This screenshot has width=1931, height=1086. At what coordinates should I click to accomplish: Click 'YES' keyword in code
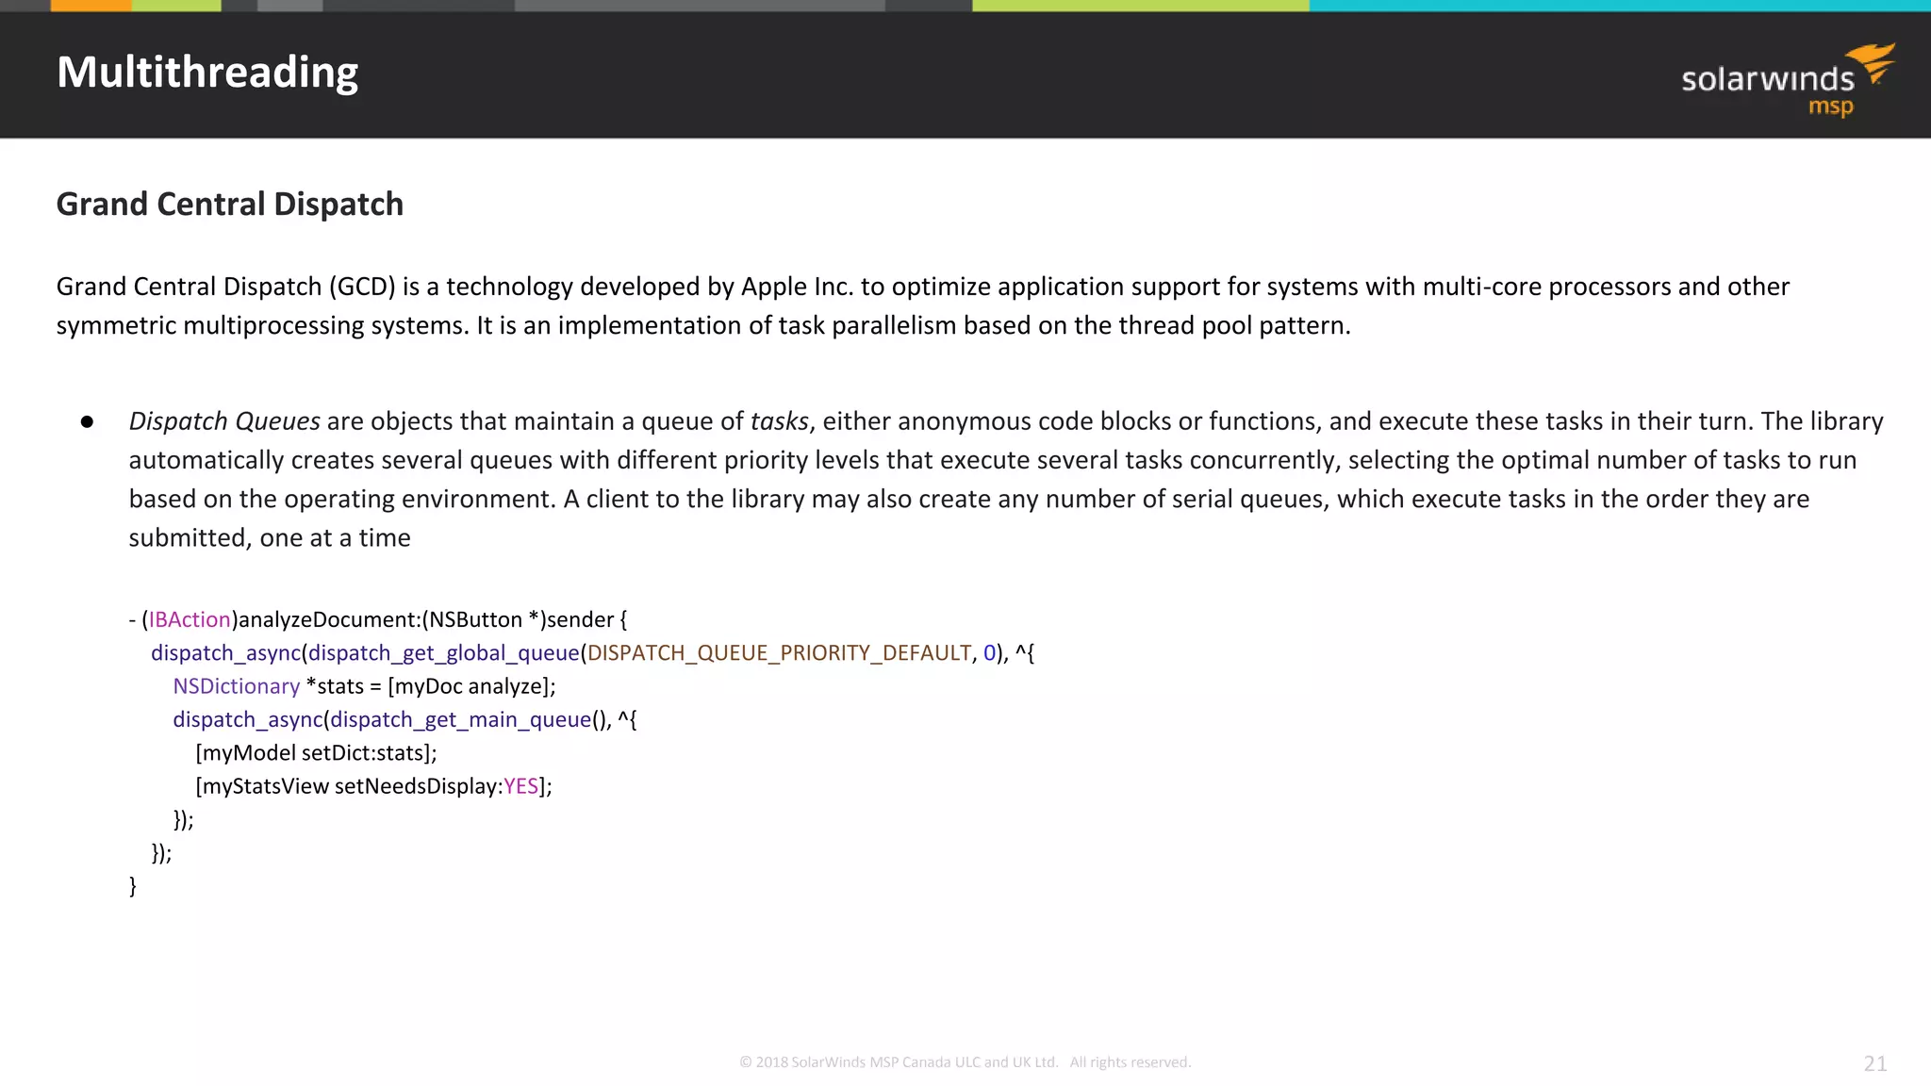pos(521,786)
